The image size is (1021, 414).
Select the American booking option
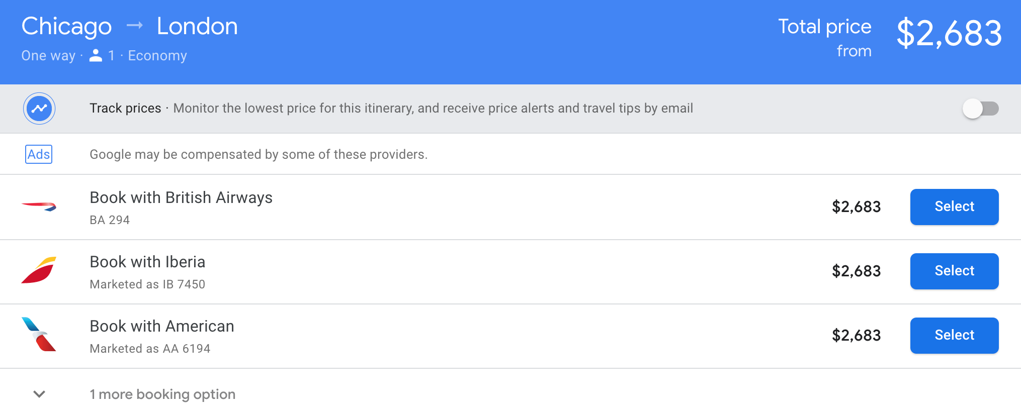pos(954,335)
